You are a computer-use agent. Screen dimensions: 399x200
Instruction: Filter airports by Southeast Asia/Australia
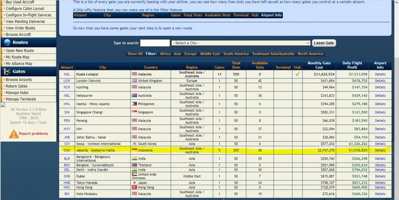point(273,54)
